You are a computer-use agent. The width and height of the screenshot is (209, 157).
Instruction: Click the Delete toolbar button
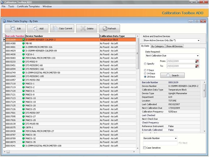click(x=87, y=29)
